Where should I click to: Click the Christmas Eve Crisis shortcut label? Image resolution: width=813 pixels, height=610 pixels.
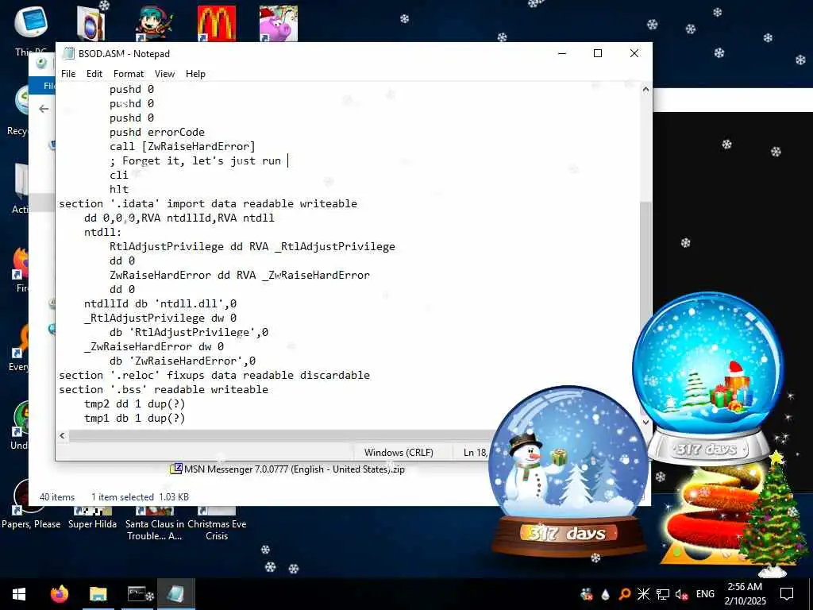coord(217,530)
